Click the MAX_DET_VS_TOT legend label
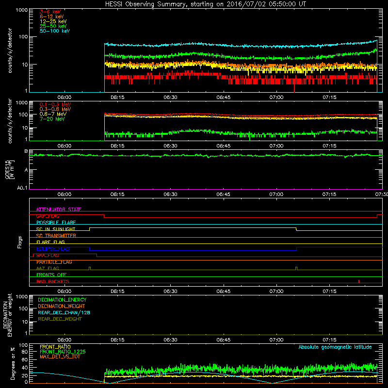The width and height of the screenshot is (388, 388). pyautogui.click(x=60, y=356)
